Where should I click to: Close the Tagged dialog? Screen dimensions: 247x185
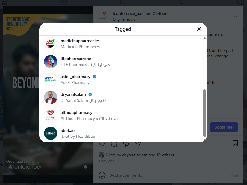[199, 29]
